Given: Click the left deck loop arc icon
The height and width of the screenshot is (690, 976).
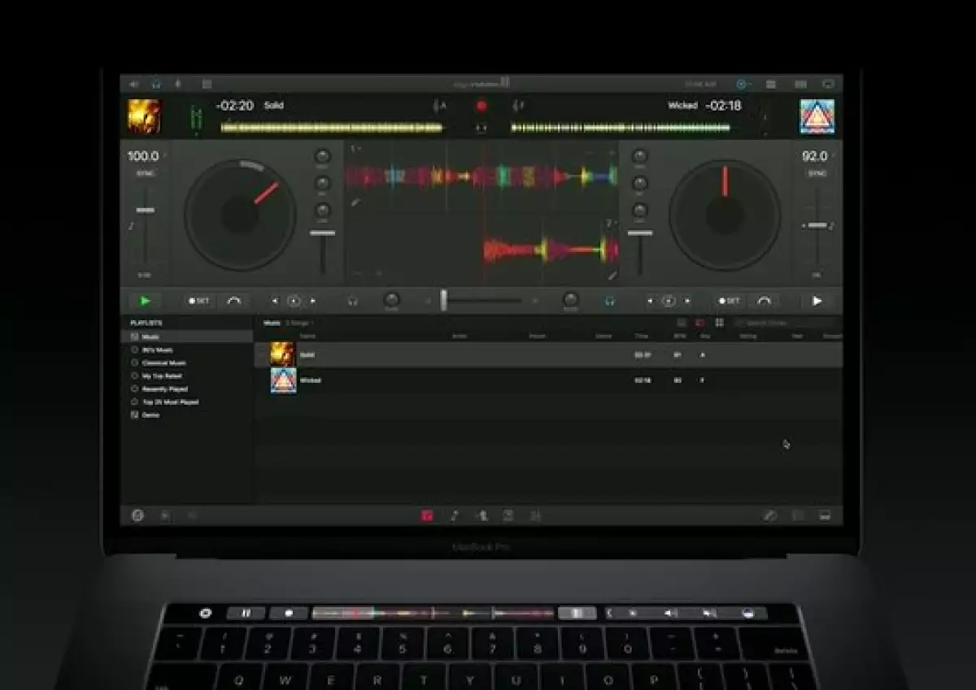Looking at the screenshot, I should click(234, 301).
